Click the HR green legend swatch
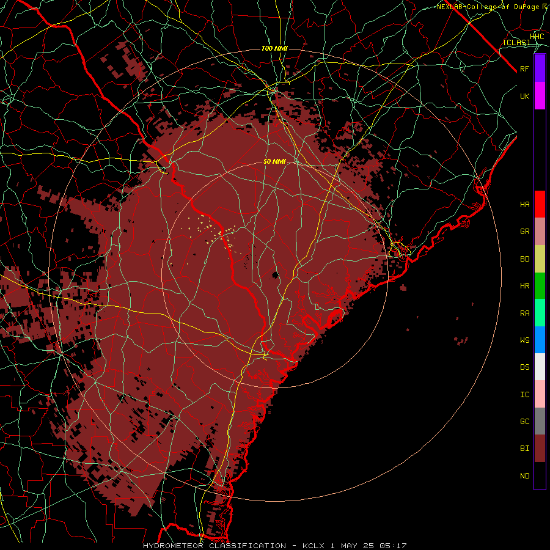The image size is (550, 550). (x=540, y=285)
